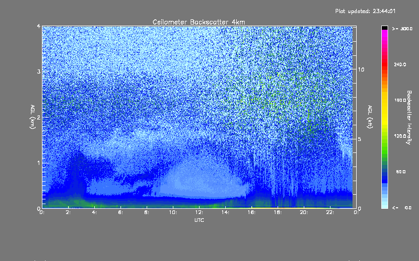The image size is (419, 261).
Task: Click the right 'AGL (kft)' axis label
Action: [x=370, y=117]
